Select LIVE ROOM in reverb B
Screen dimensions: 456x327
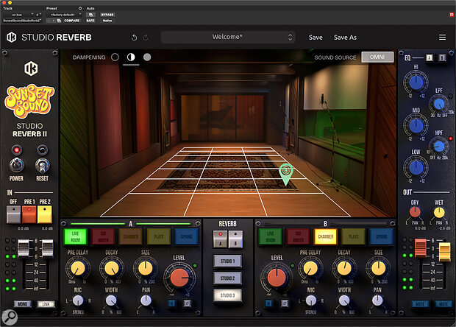[270, 236]
